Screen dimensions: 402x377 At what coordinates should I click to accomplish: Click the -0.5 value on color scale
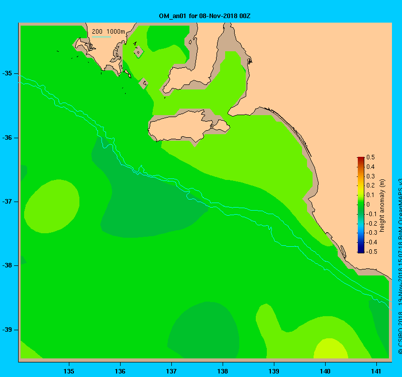[x=371, y=252]
